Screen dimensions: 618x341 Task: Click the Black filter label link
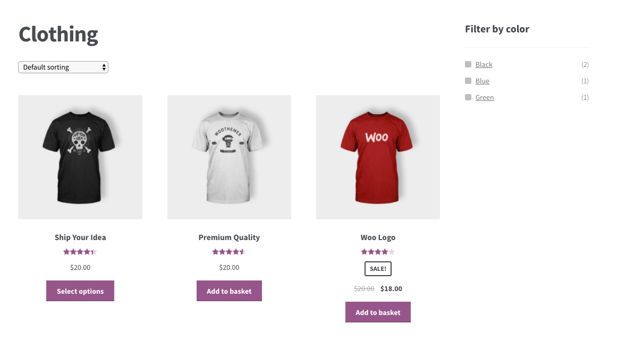pyautogui.click(x=484, y=64)
